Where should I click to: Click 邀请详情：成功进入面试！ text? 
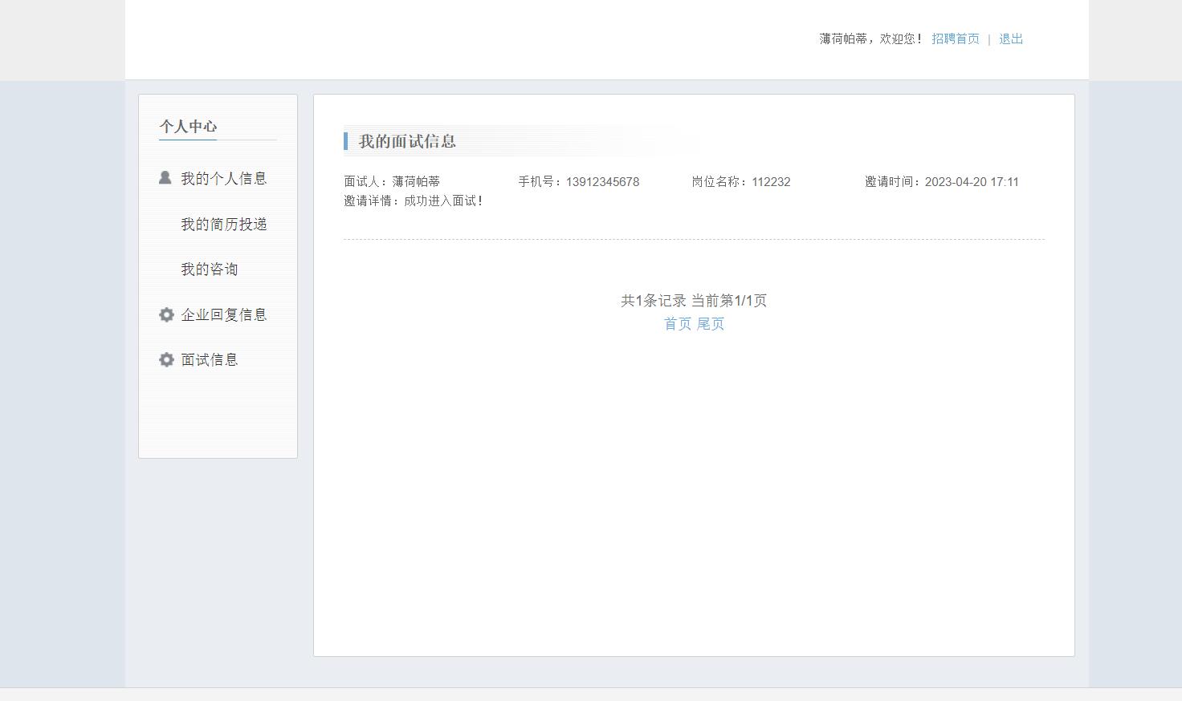[x=414, y=201]
